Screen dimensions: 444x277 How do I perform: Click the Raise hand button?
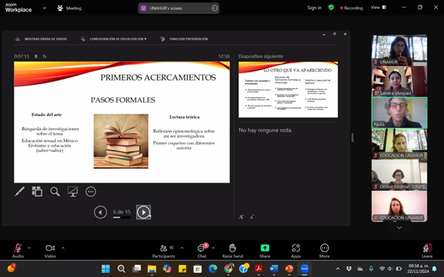coord(232,251)
